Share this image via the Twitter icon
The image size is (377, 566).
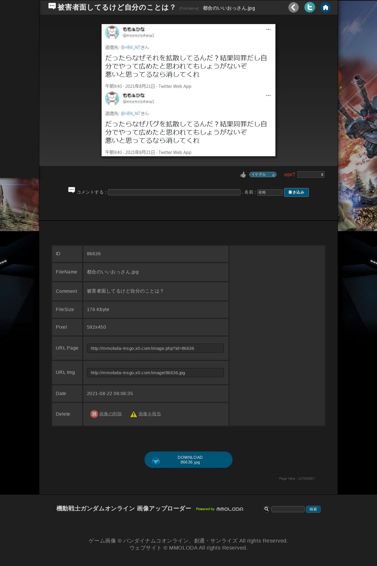pyautogui.click(x=309, y=7)
